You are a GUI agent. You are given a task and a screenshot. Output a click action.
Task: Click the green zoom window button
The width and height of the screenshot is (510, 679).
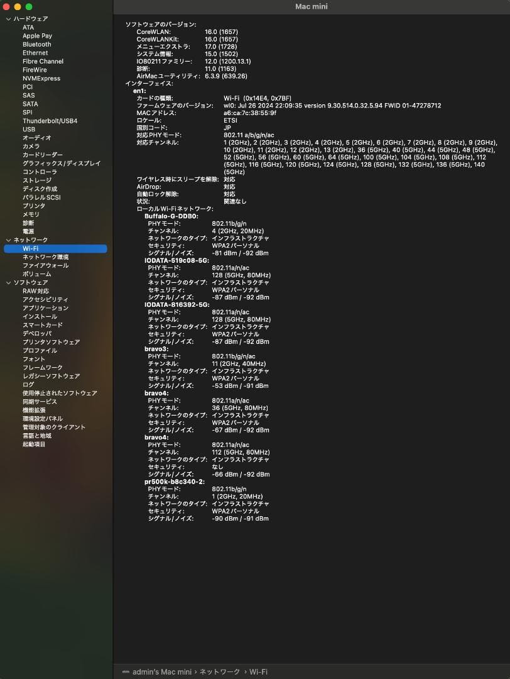pyautogui.click(x=29, y=6)
